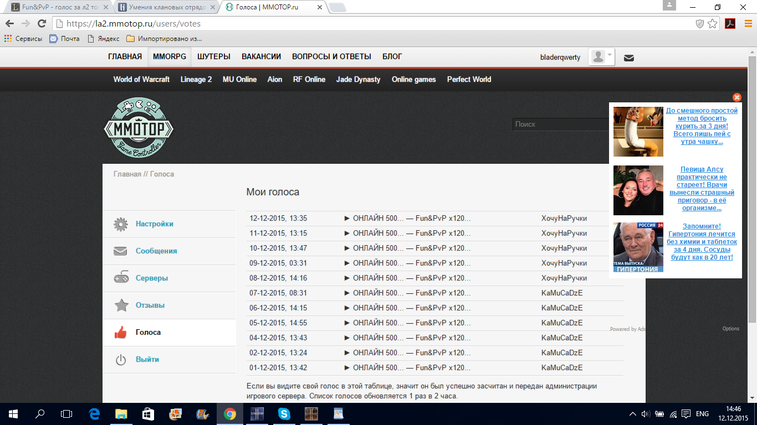Open the Chrome profile dropdown in the title bar
757x425 pixels.
669,6
